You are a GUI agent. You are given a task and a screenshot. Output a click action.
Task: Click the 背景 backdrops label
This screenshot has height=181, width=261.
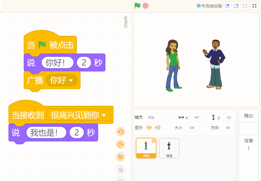pos(248,141)
